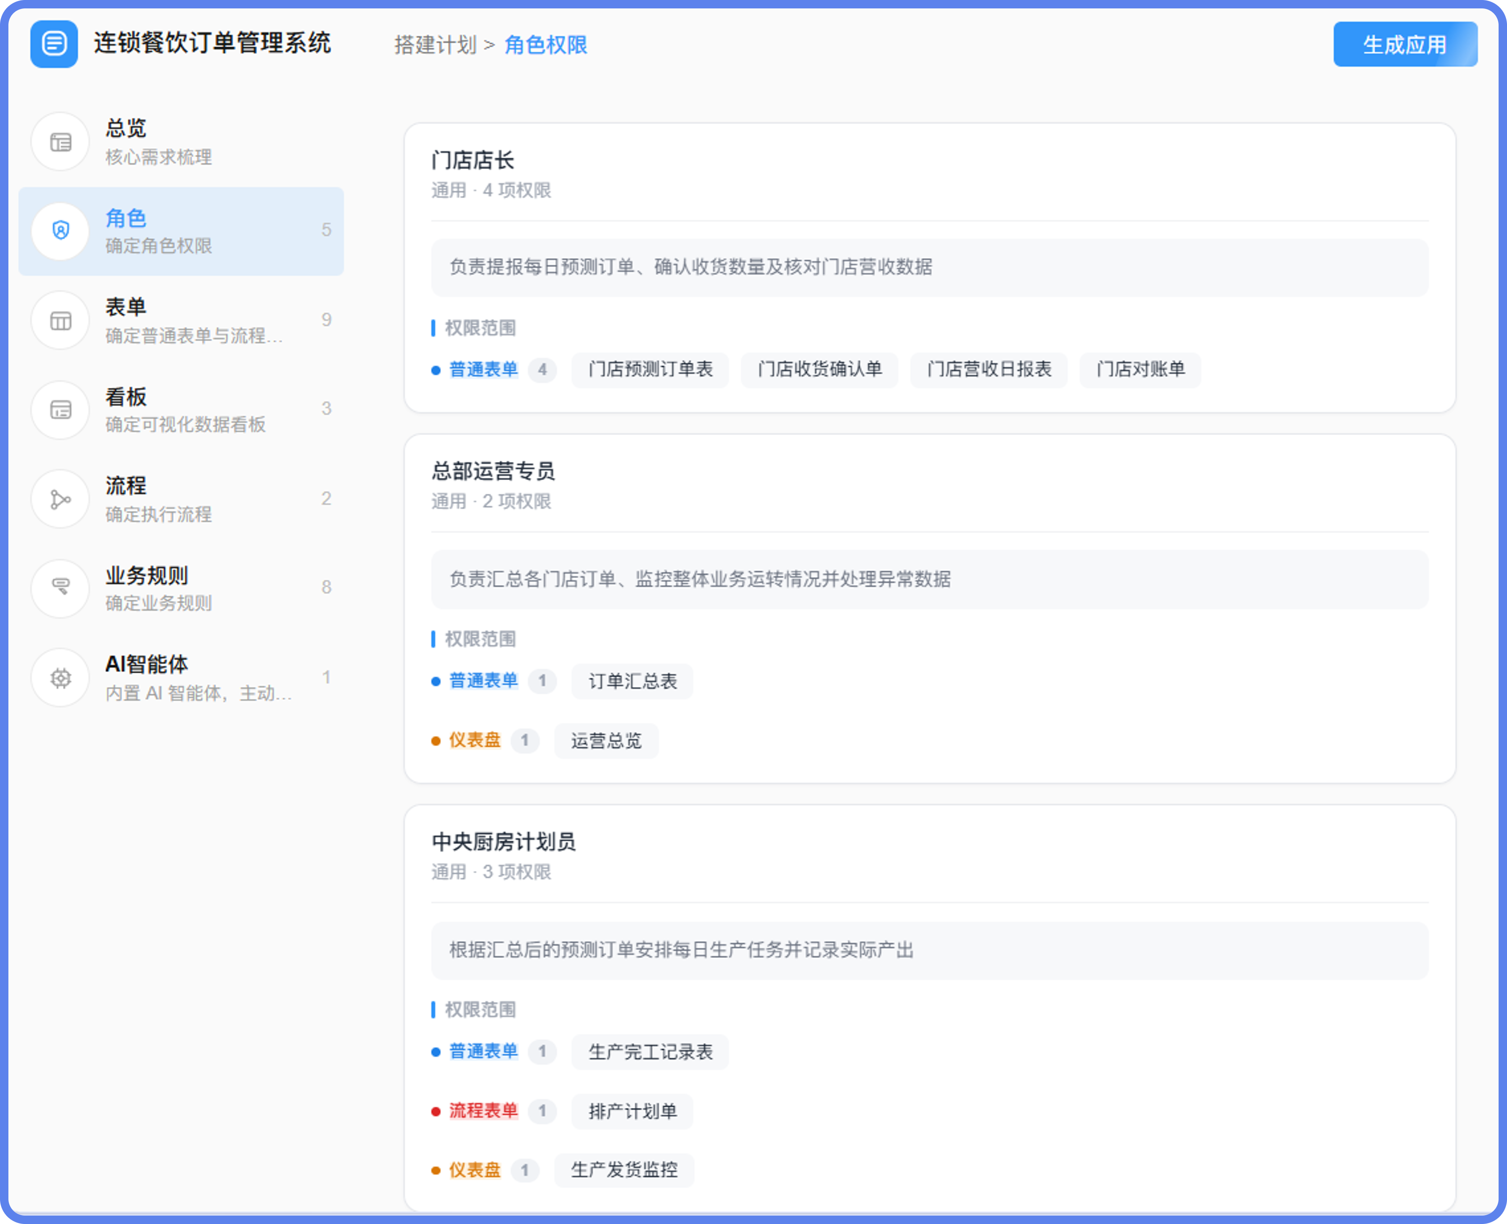This screenshot has width=1507, height=1224.
Task: Click the 角色 shield icon in sidebar
Action: pyautogui.click(x=61, y=230)
